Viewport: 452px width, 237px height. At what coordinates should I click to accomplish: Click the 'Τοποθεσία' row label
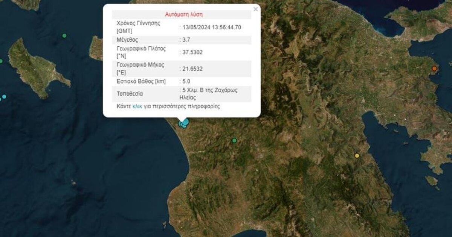click(x=130, y=94)
